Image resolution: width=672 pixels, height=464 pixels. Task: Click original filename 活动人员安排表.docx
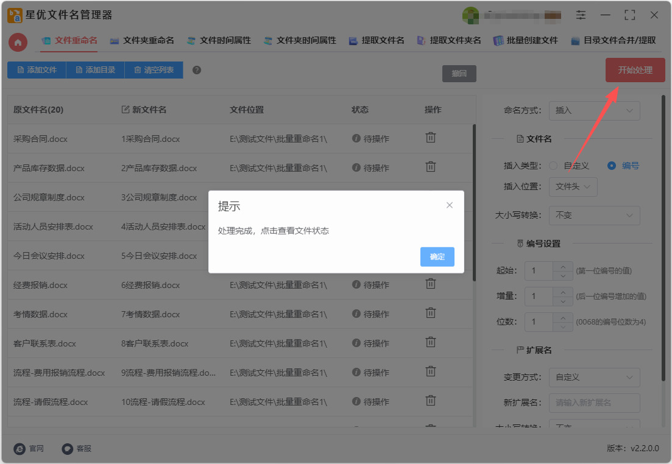click(x=53, y=227)
